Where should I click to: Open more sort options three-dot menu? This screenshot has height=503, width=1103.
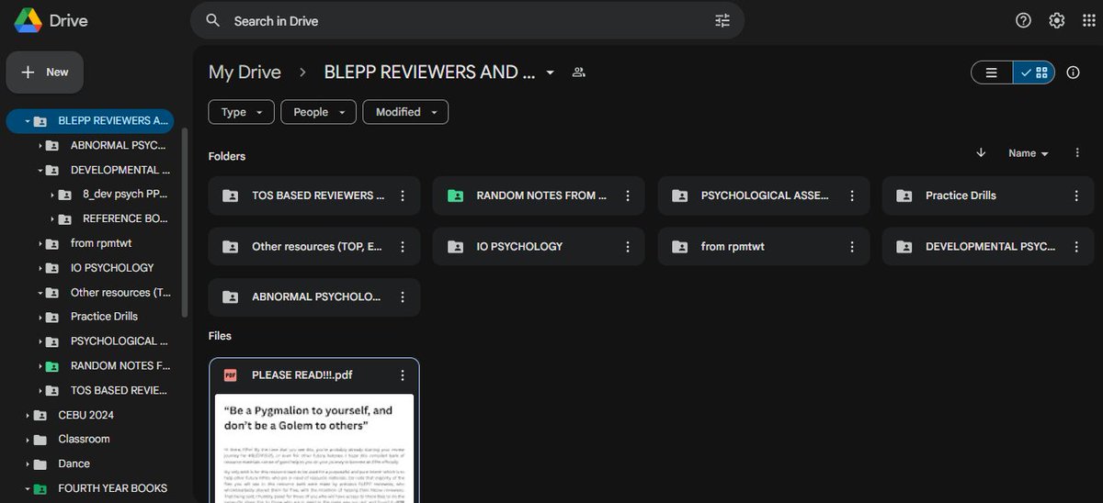pyautogui.click(x=1077, y=153)
